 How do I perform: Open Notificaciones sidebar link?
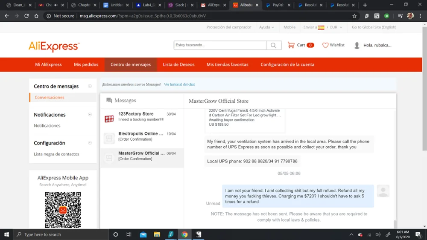47,126
